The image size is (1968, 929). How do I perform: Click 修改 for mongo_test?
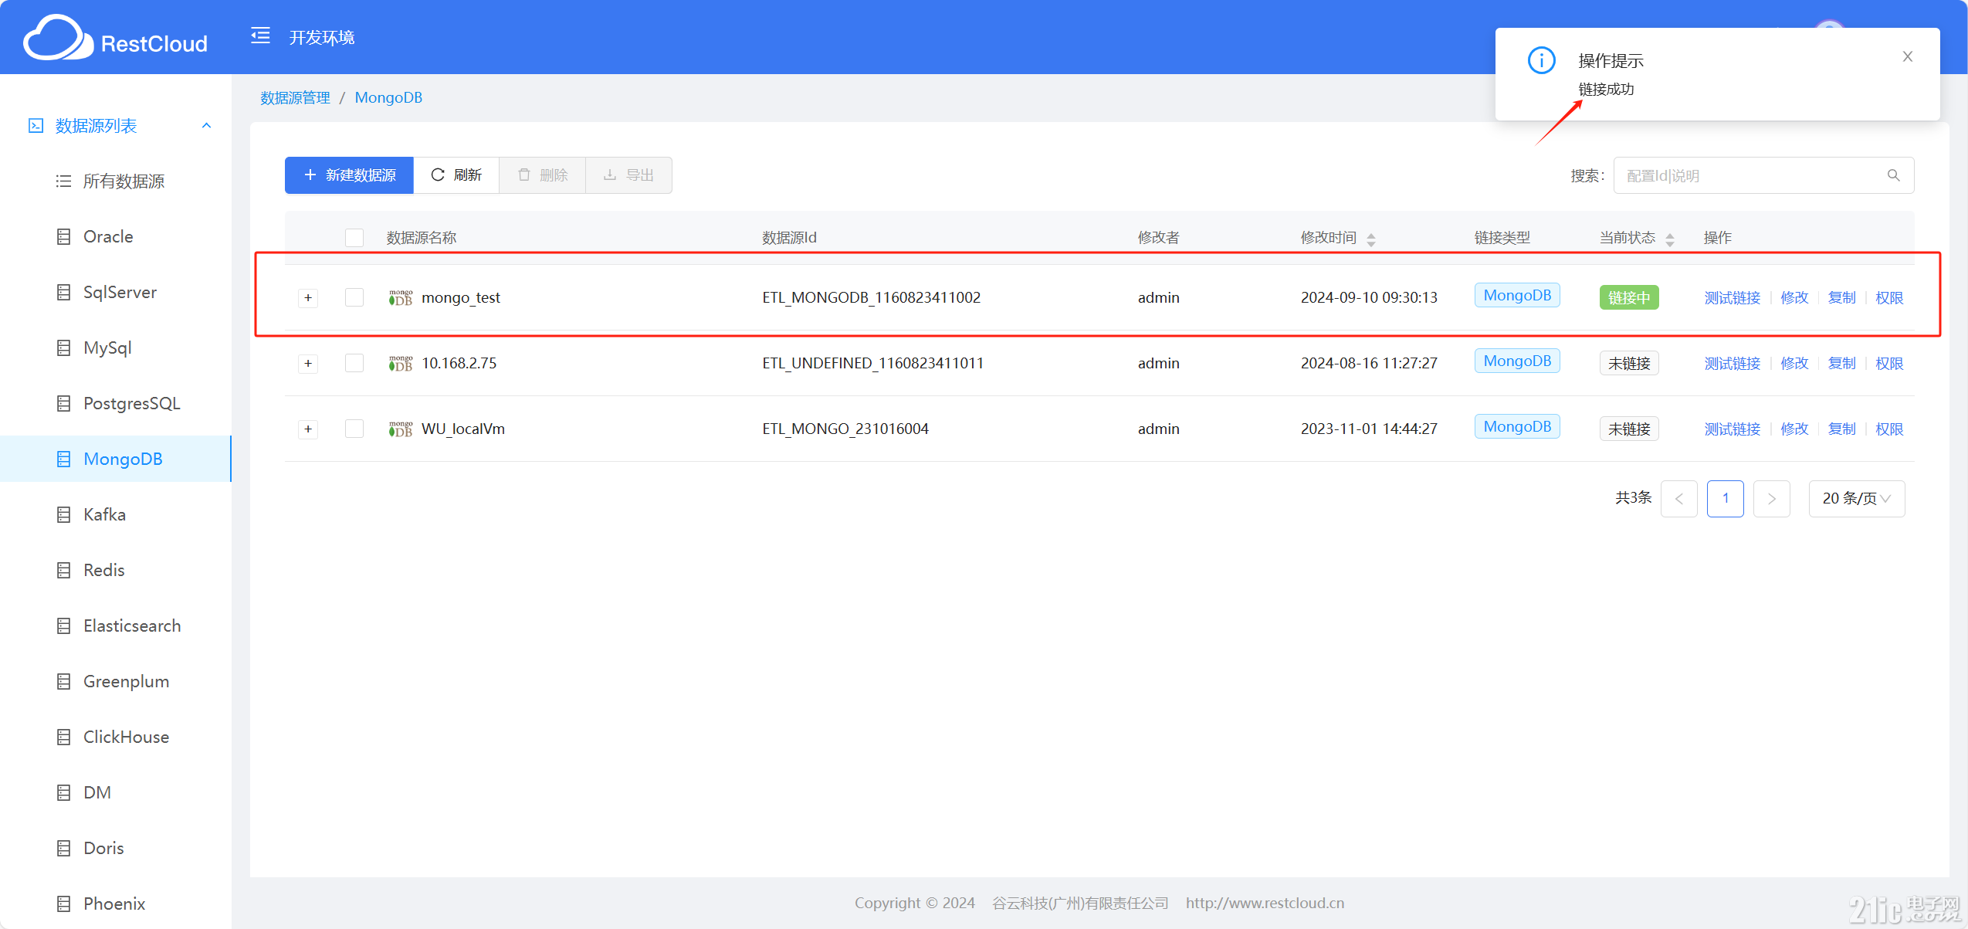pos(1794,297)
